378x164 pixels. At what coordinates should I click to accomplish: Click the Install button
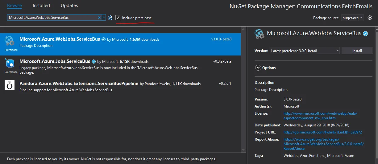[357, 51]
